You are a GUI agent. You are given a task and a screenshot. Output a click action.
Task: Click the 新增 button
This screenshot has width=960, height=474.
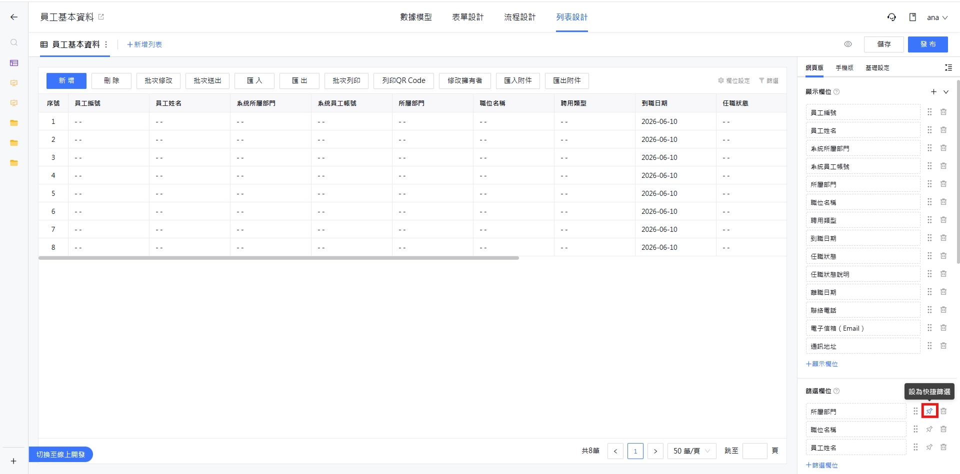[66, 80]
